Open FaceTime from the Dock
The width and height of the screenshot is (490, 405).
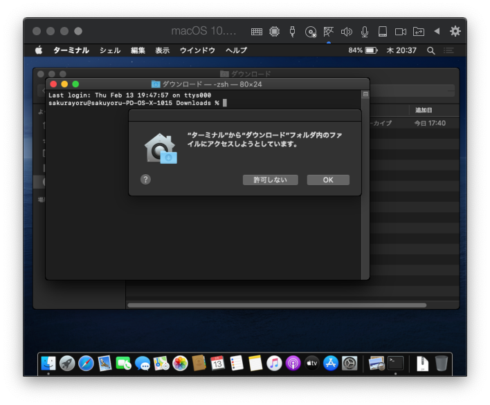tap(123, 364)
